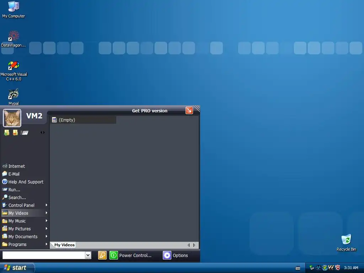Click the Programs menu item
Screen dimensions: 364x273
coord(25,244)
